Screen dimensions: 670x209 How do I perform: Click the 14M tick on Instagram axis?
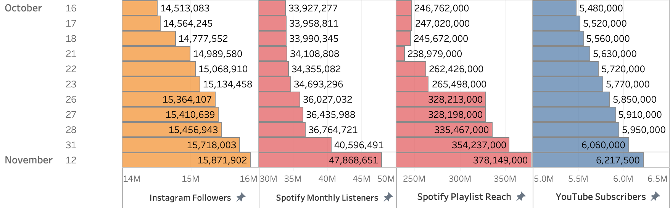[x=132, y=179]
